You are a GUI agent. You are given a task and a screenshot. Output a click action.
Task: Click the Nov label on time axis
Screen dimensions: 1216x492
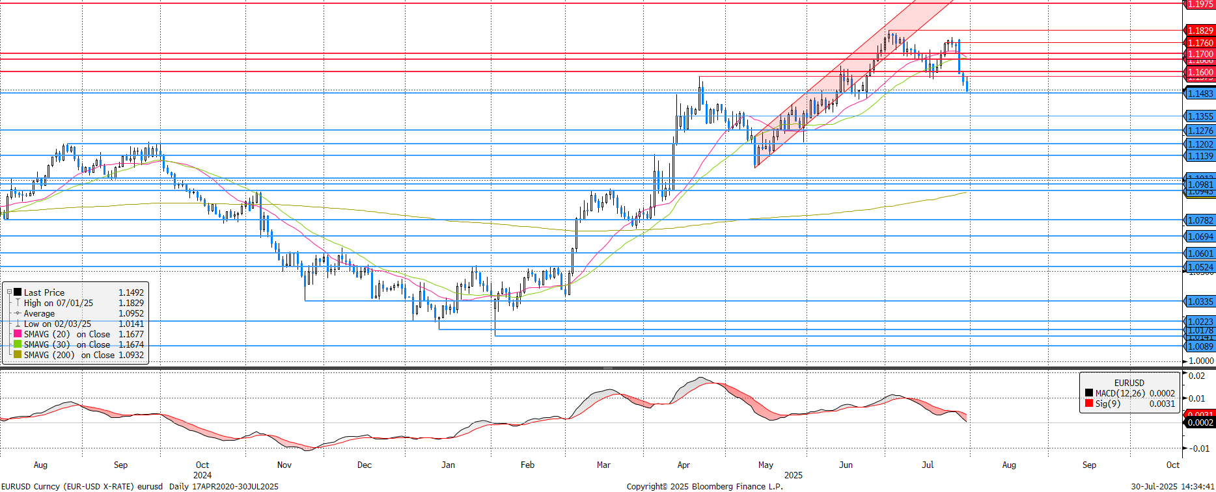click(284, 465)
